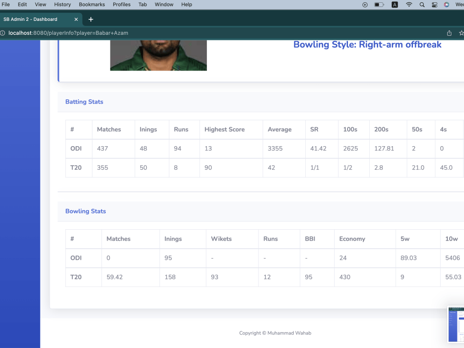The height and width of the screenshot is (348, 464).
Task: Click the input source A icon
Action: [x=395, y=5]
